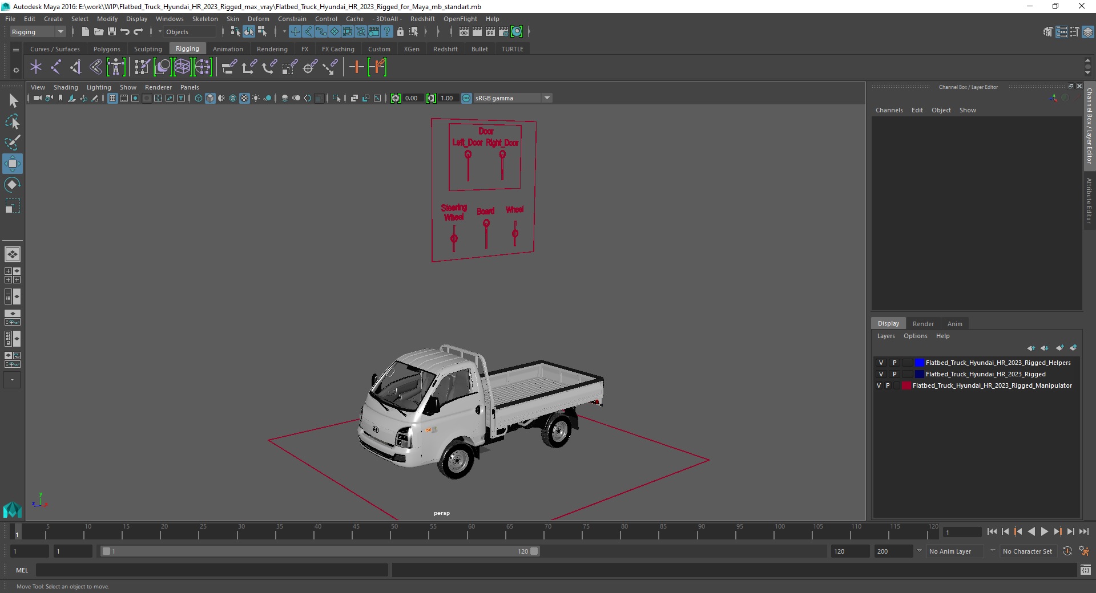
Task: Toggle playback P on Rigged_Manipulator layer
Action: pyautogui.click(x=888, y=385)
